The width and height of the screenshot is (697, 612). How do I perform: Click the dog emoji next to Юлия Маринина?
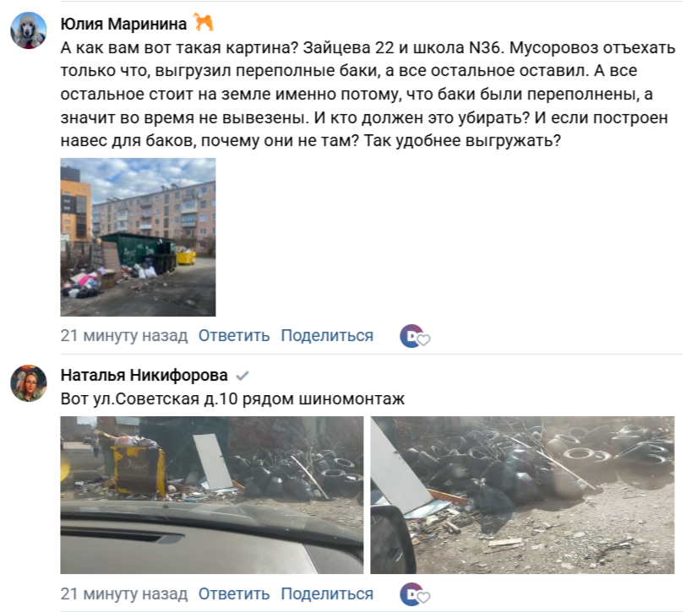(203, 23)
